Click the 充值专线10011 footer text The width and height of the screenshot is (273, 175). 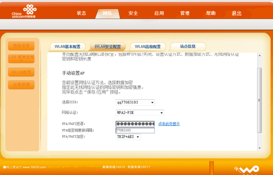139,167
